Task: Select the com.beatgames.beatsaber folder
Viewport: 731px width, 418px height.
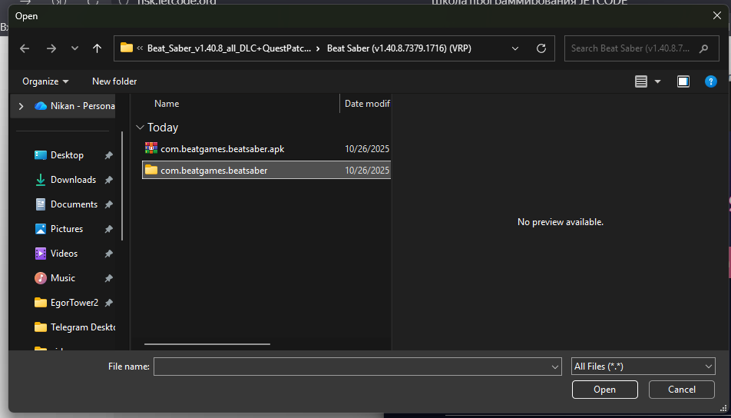Action: point(266,171)
